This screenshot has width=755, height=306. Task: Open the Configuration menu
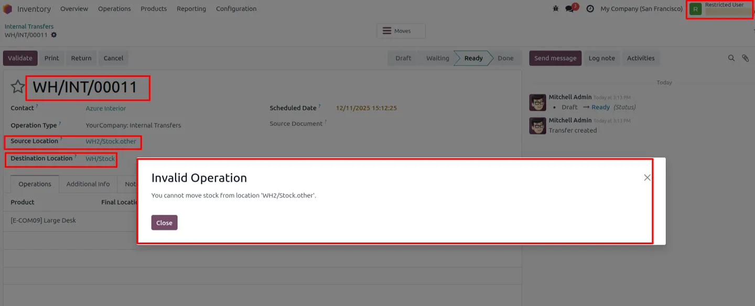[x=236, y=9]
